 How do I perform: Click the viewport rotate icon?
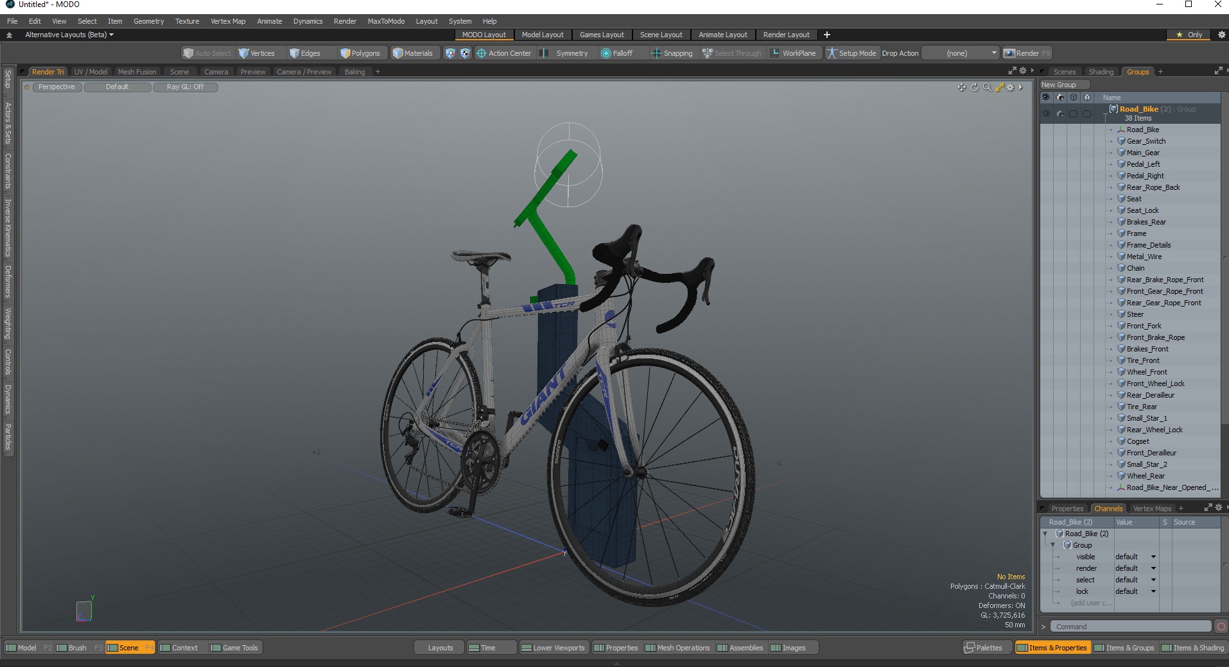click(x=974, y=87)
